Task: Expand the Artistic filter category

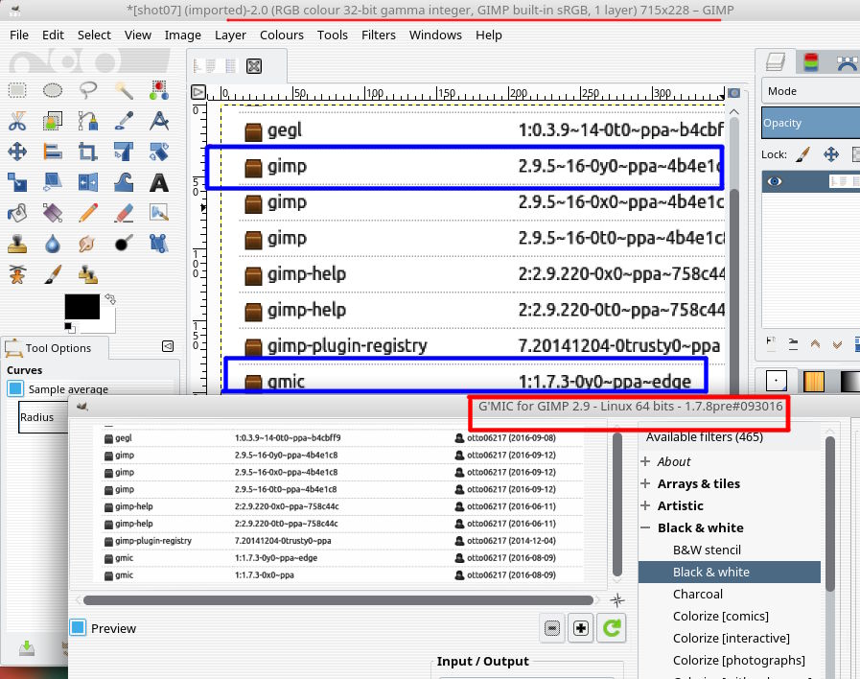Action: coord(645,505)
